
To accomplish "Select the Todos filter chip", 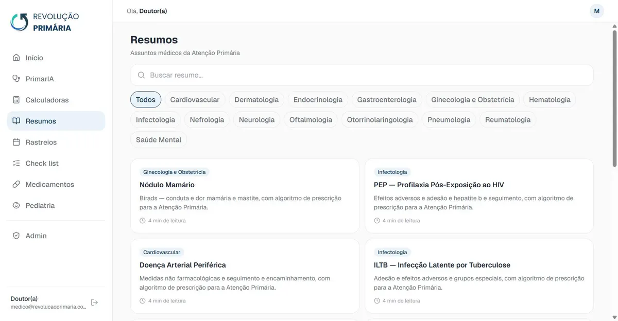I will 146,100.
